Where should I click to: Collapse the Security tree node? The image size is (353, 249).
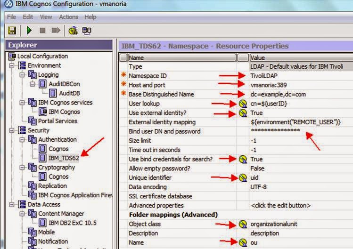pyautogui.click(x=12, y=130)
